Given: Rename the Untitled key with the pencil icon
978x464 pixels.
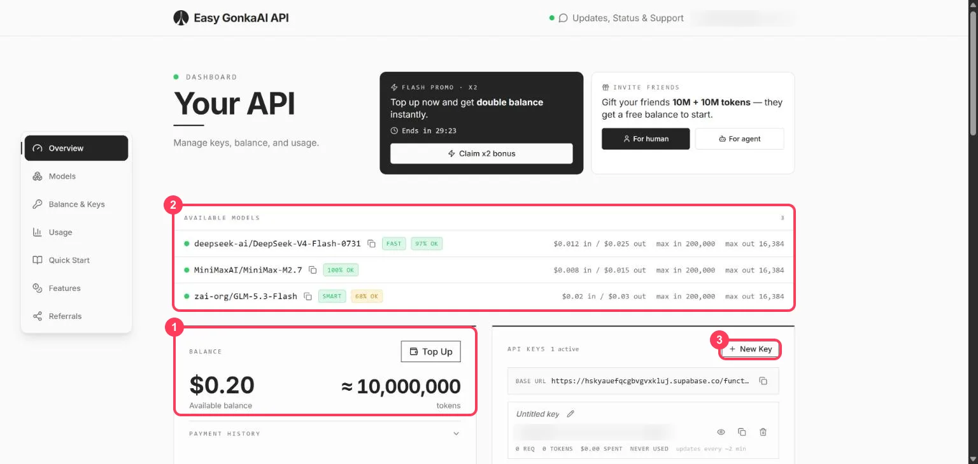Looking at the screenshot, I should [x=570, y=414].
